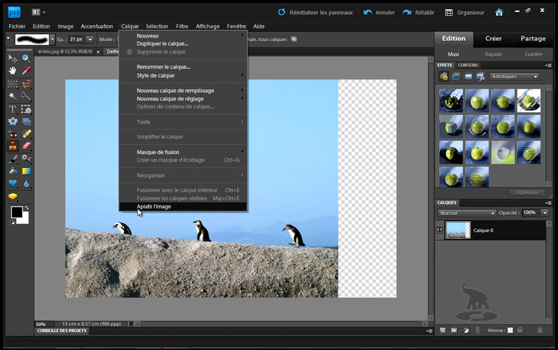The width and height of the screenshot is (558, 350).
Task: Open the Normal blend mode dropdown
Action: pyautogui.click(x=467, y=213)
